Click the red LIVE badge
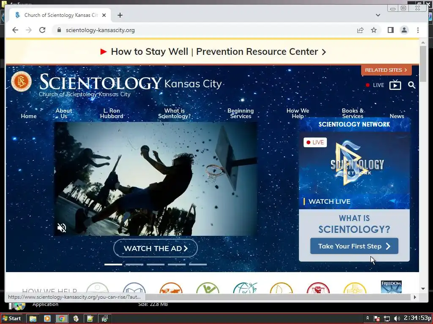This screenshot has height=324, width=433. 315,142
